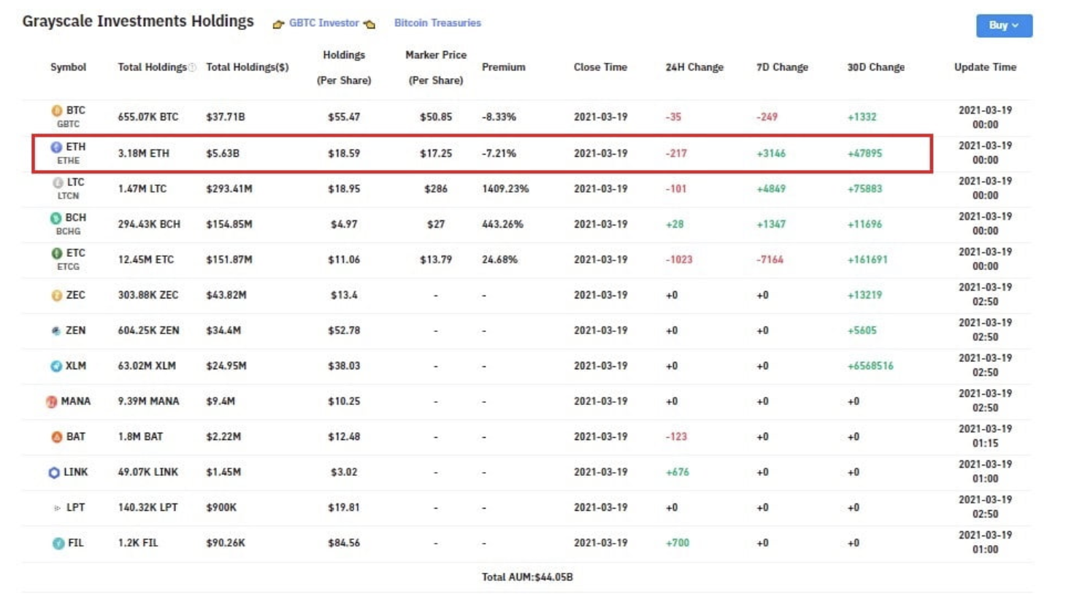The height and width of the screenshot is (594, 1085).
Task: Click the +13219 30D change value
Action: 864,296
